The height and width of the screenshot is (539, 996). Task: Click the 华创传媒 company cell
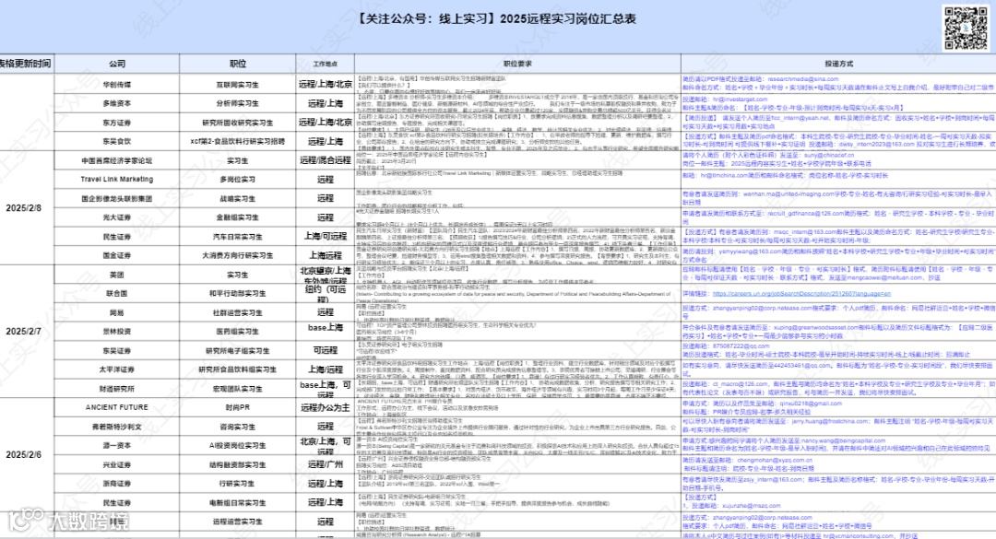coord(117,85)
